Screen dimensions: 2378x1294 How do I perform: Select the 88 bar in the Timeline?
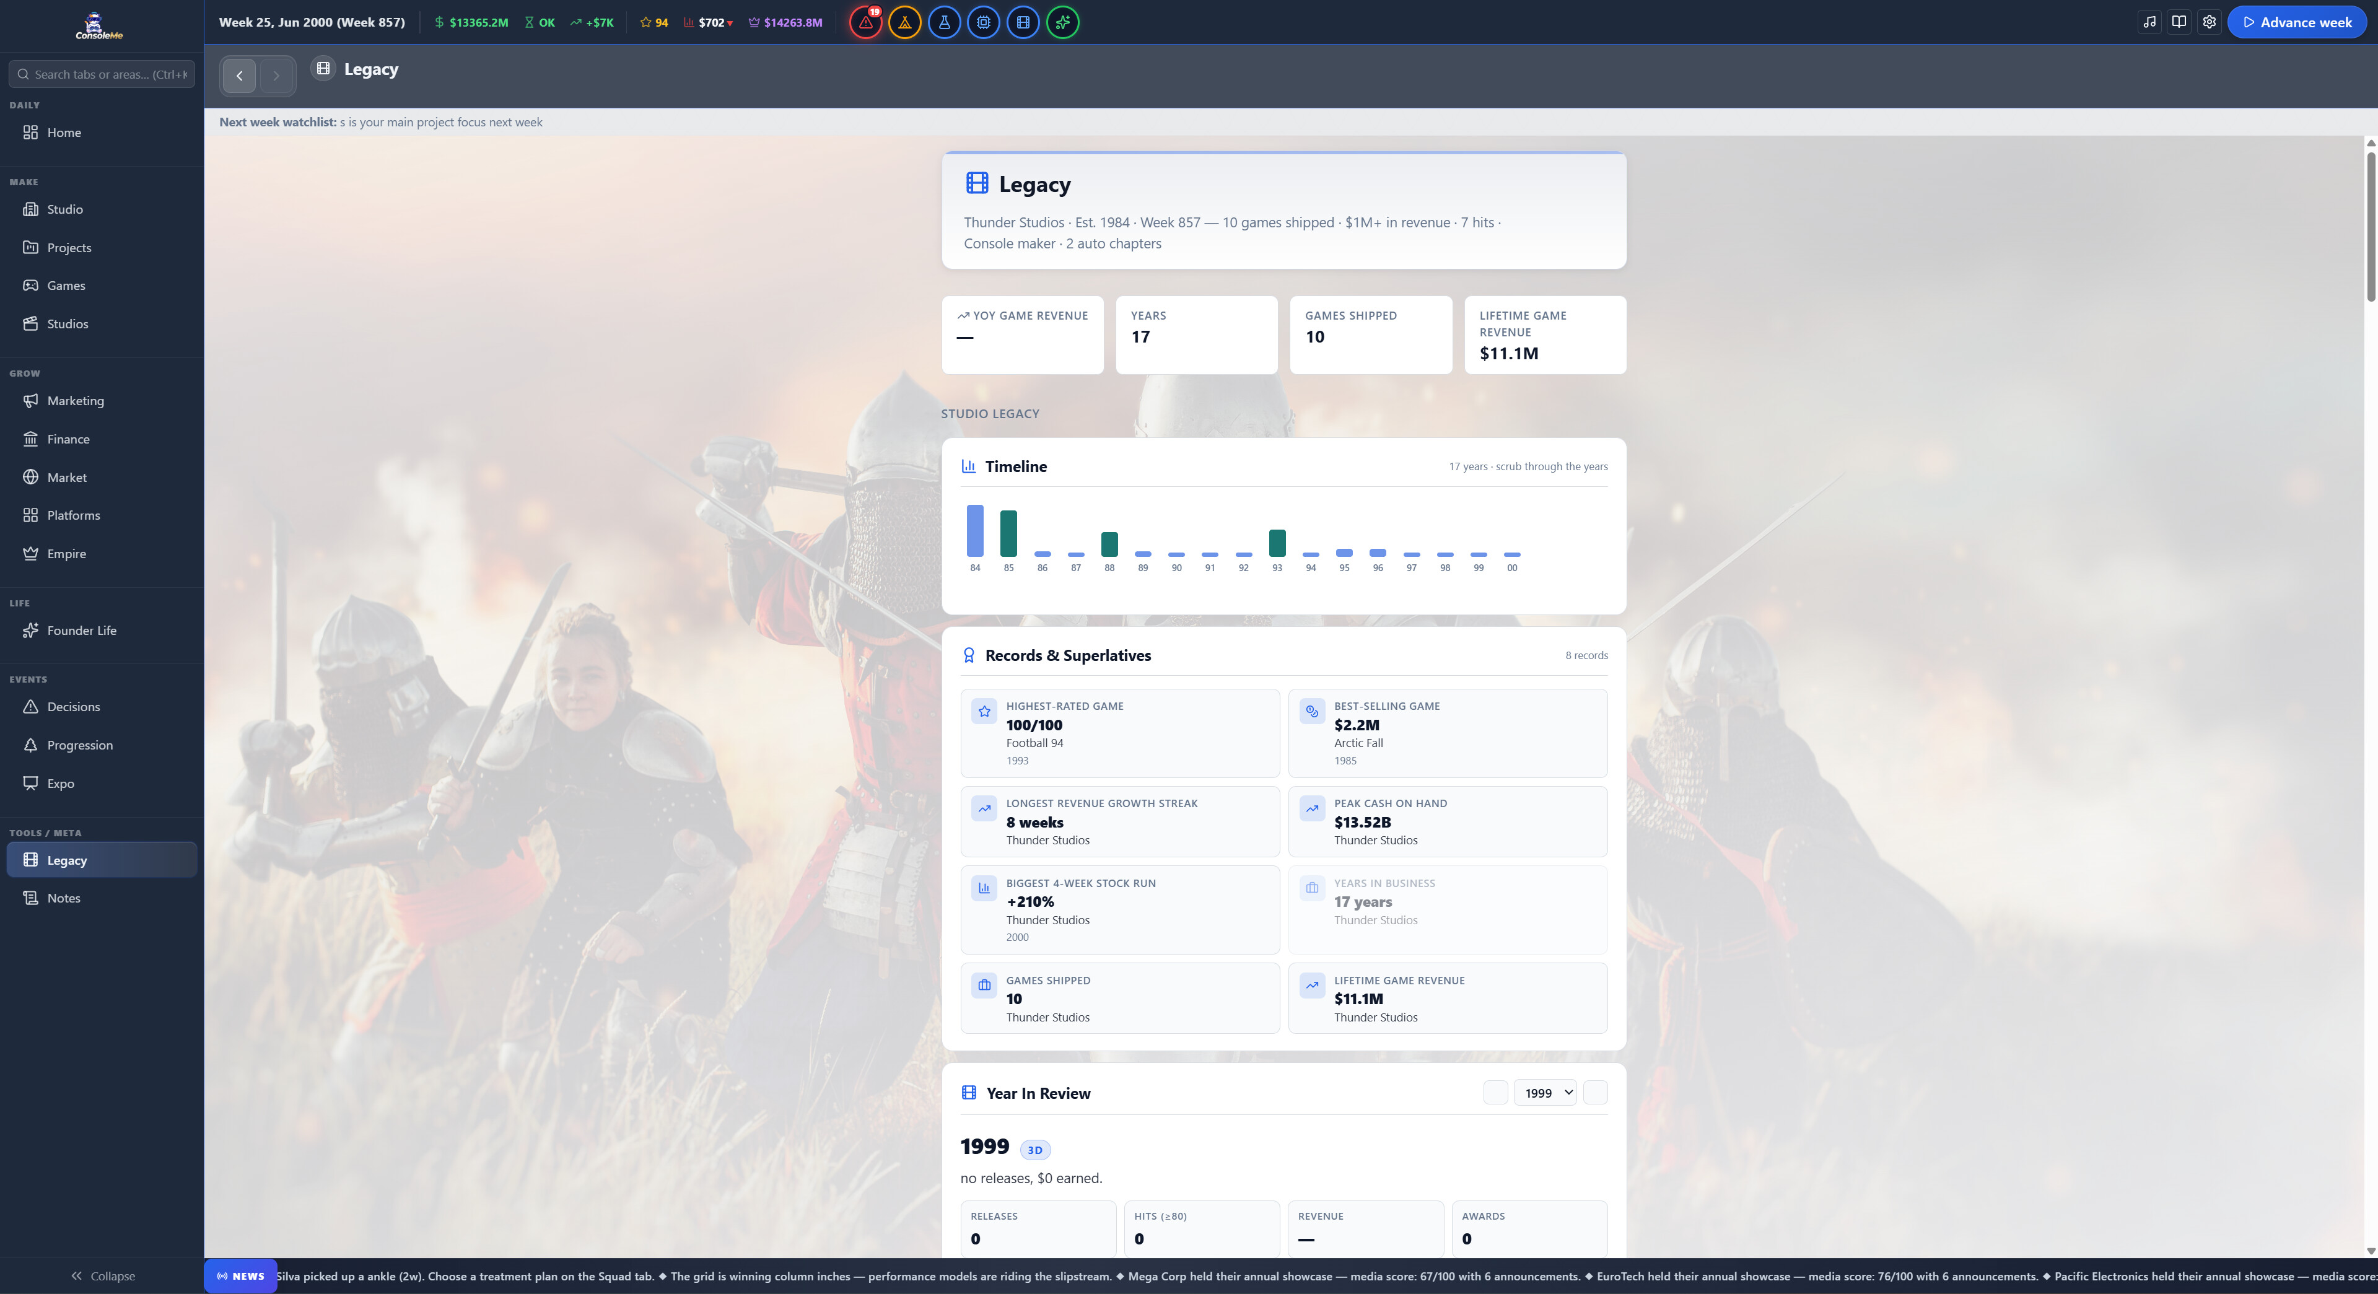tap(1109, 544)
